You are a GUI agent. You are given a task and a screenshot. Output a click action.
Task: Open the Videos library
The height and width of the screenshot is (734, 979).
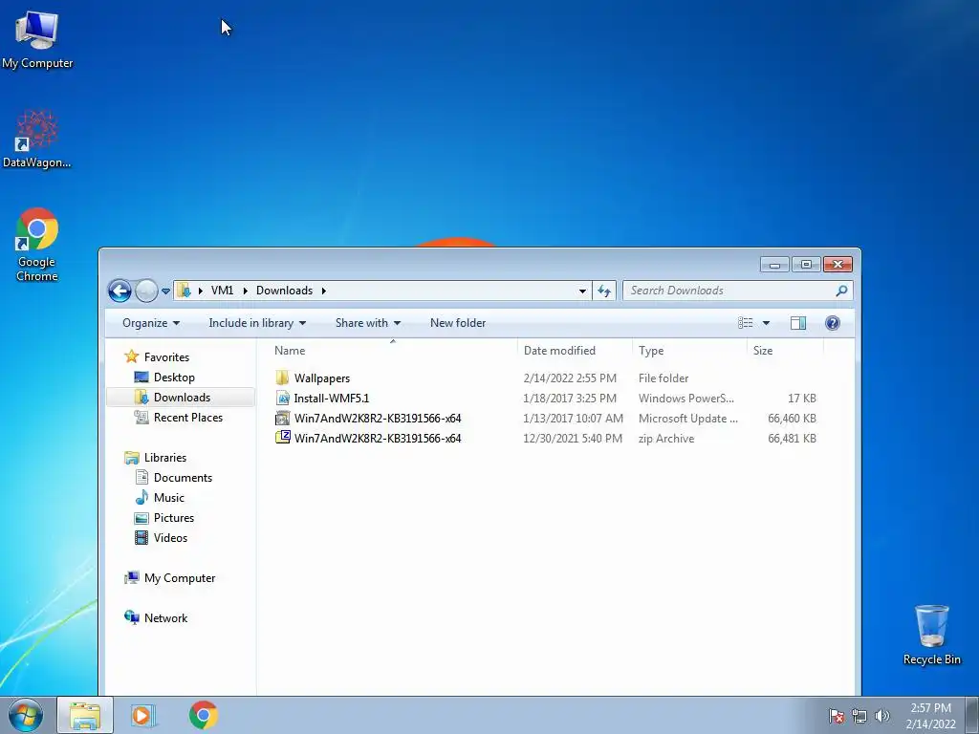pos(170,537)
